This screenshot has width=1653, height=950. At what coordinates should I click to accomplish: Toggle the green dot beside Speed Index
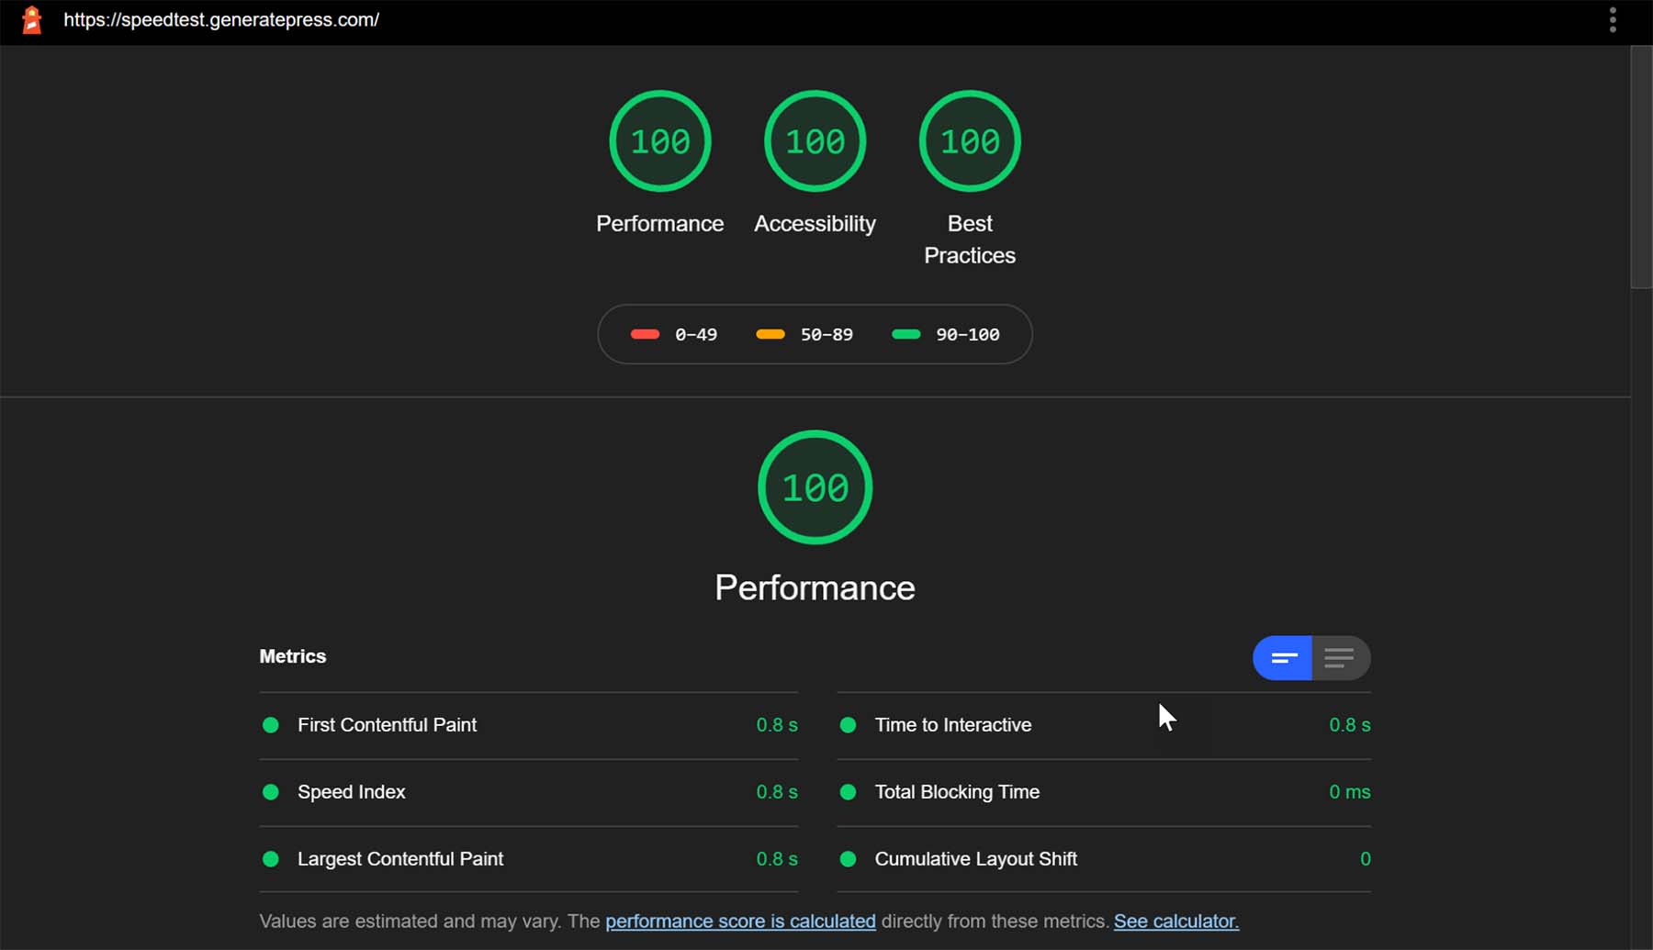point(270,792)
